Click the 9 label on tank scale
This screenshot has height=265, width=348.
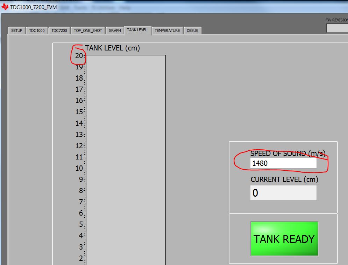pyautogui.click(x=81, y=179)
